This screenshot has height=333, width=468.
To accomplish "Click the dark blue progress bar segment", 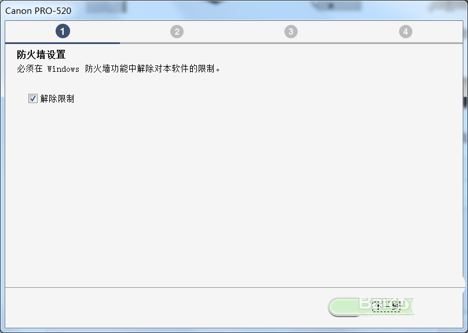I will 63,43.
